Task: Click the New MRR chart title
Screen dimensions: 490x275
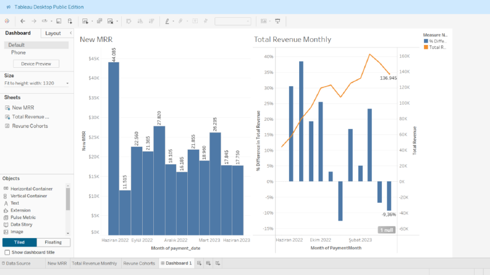Action: pos(96,39)
